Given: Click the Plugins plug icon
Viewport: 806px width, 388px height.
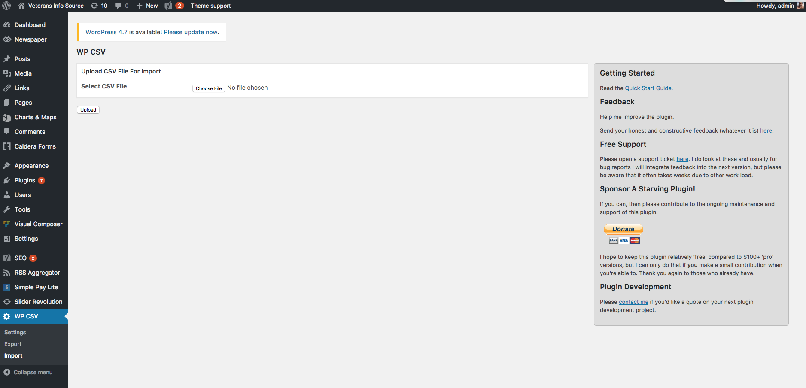Looking at the screenshot, I should pyautogui.click(x=7, y=180).
